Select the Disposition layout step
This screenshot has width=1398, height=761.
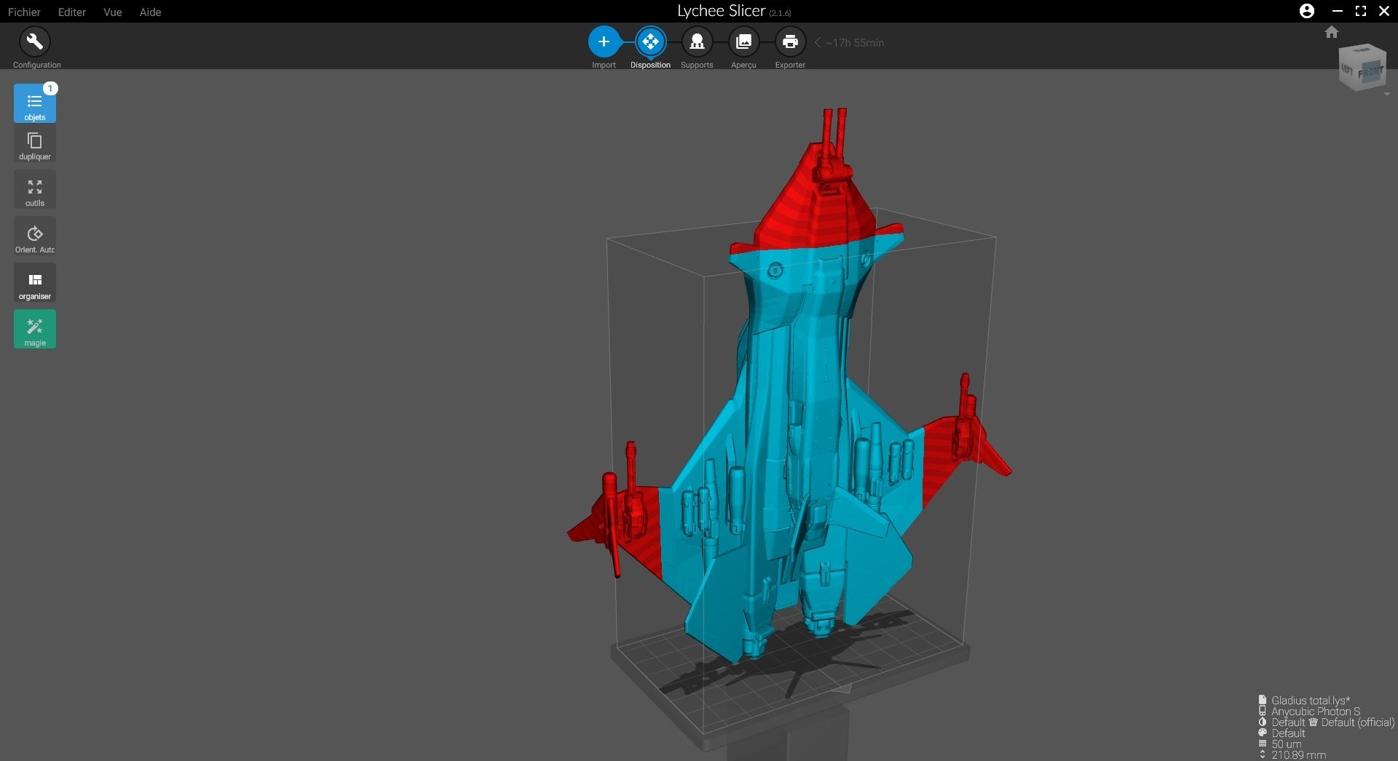coord(650,42)
